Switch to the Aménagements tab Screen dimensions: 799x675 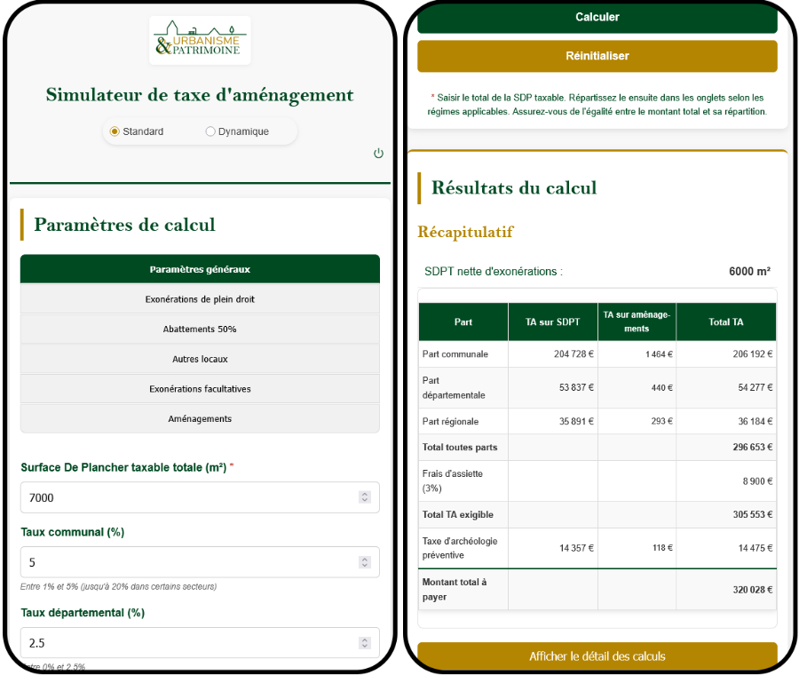[200, 418]
